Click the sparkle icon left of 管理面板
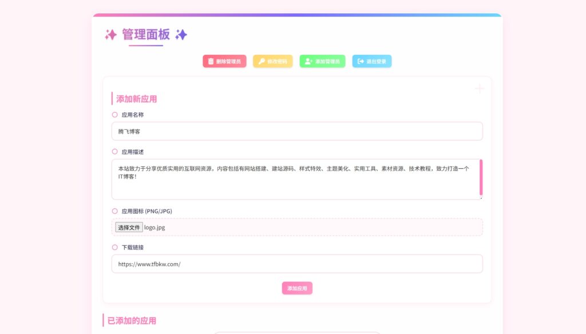Screen dimensions: 586x334 (x=110, y=35)
